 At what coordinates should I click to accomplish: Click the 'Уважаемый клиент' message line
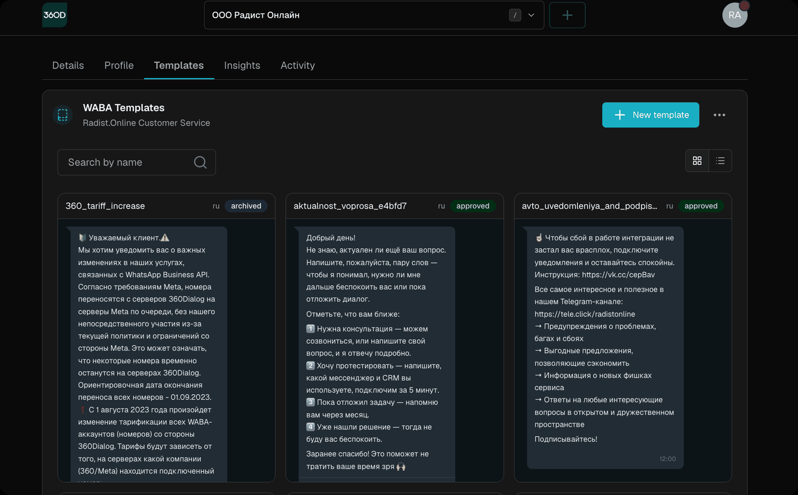point(124,238)
